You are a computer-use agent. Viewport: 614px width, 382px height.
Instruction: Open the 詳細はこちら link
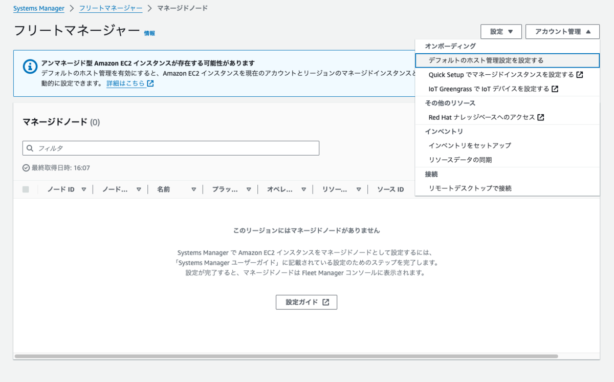(126, 83)
